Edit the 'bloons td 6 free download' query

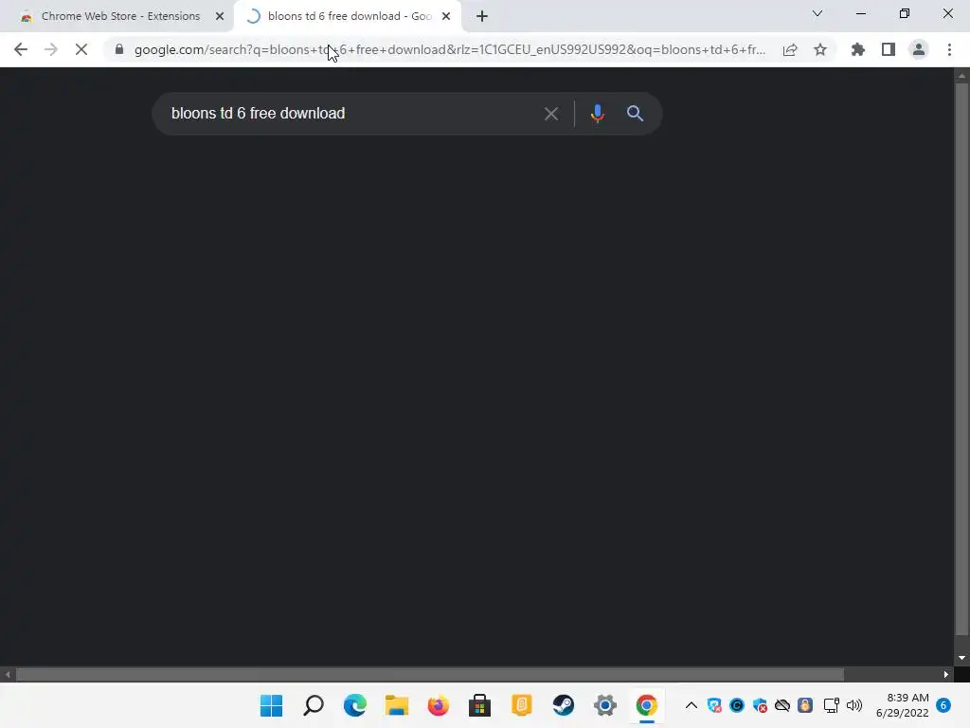(258, 114)
